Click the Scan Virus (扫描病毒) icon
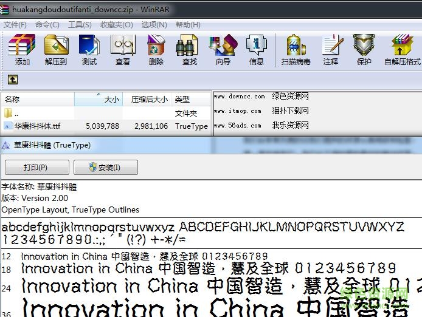422x317 pixels. click(296, 45)
